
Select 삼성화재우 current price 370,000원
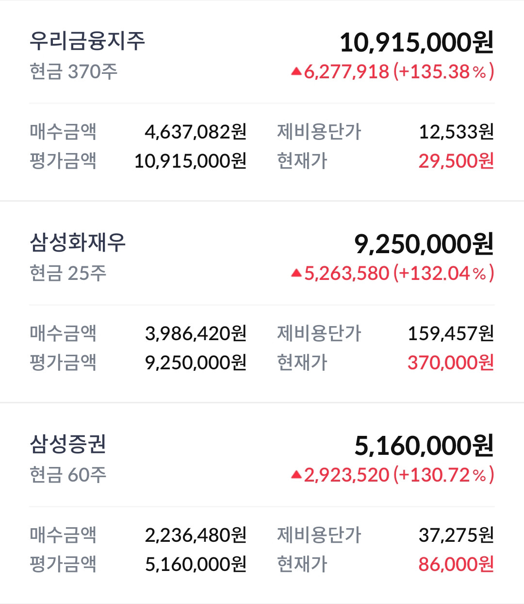click(450, 362)
